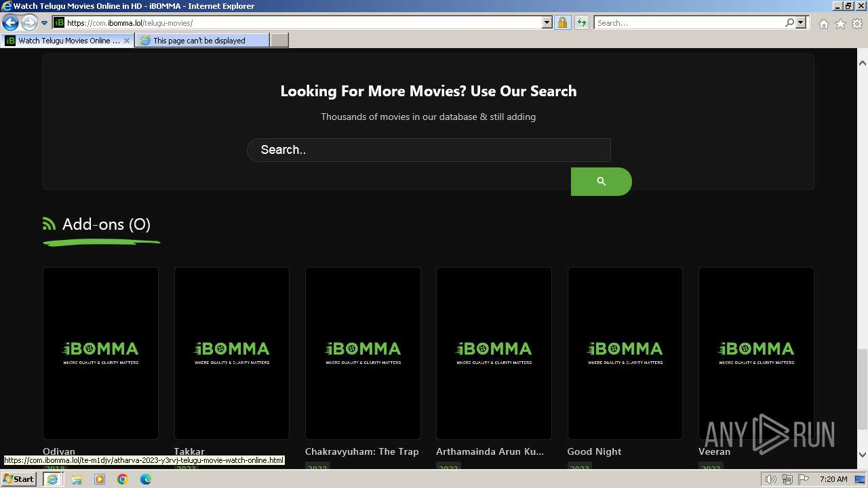Screen dimensions: 868x488
Task: Open the Windows Start menu
Action: click(x=18, y=479)
